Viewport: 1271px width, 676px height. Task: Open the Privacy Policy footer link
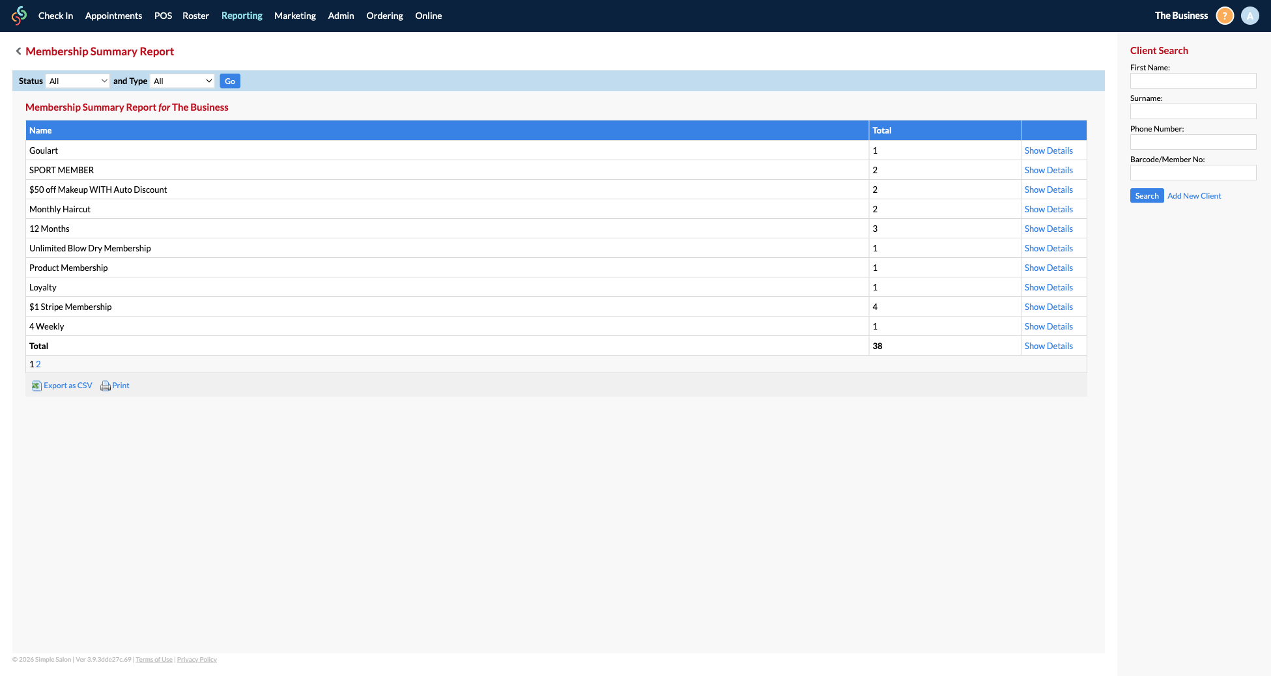tap(197, 660)
